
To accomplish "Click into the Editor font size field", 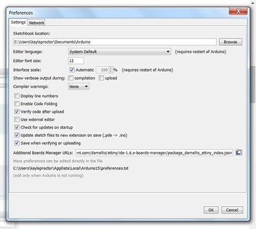I will [x=76, y=61].
